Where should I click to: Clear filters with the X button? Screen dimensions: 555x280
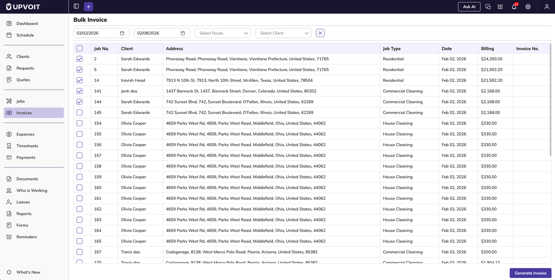point(320,33)
